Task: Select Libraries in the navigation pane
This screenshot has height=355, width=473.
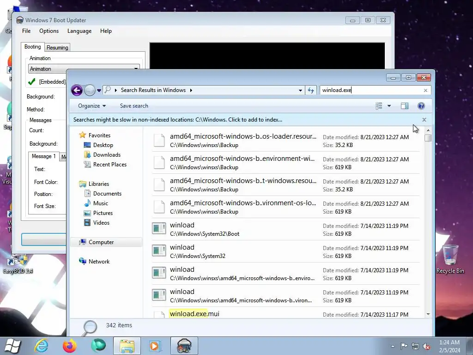Action: pos(99,184)
